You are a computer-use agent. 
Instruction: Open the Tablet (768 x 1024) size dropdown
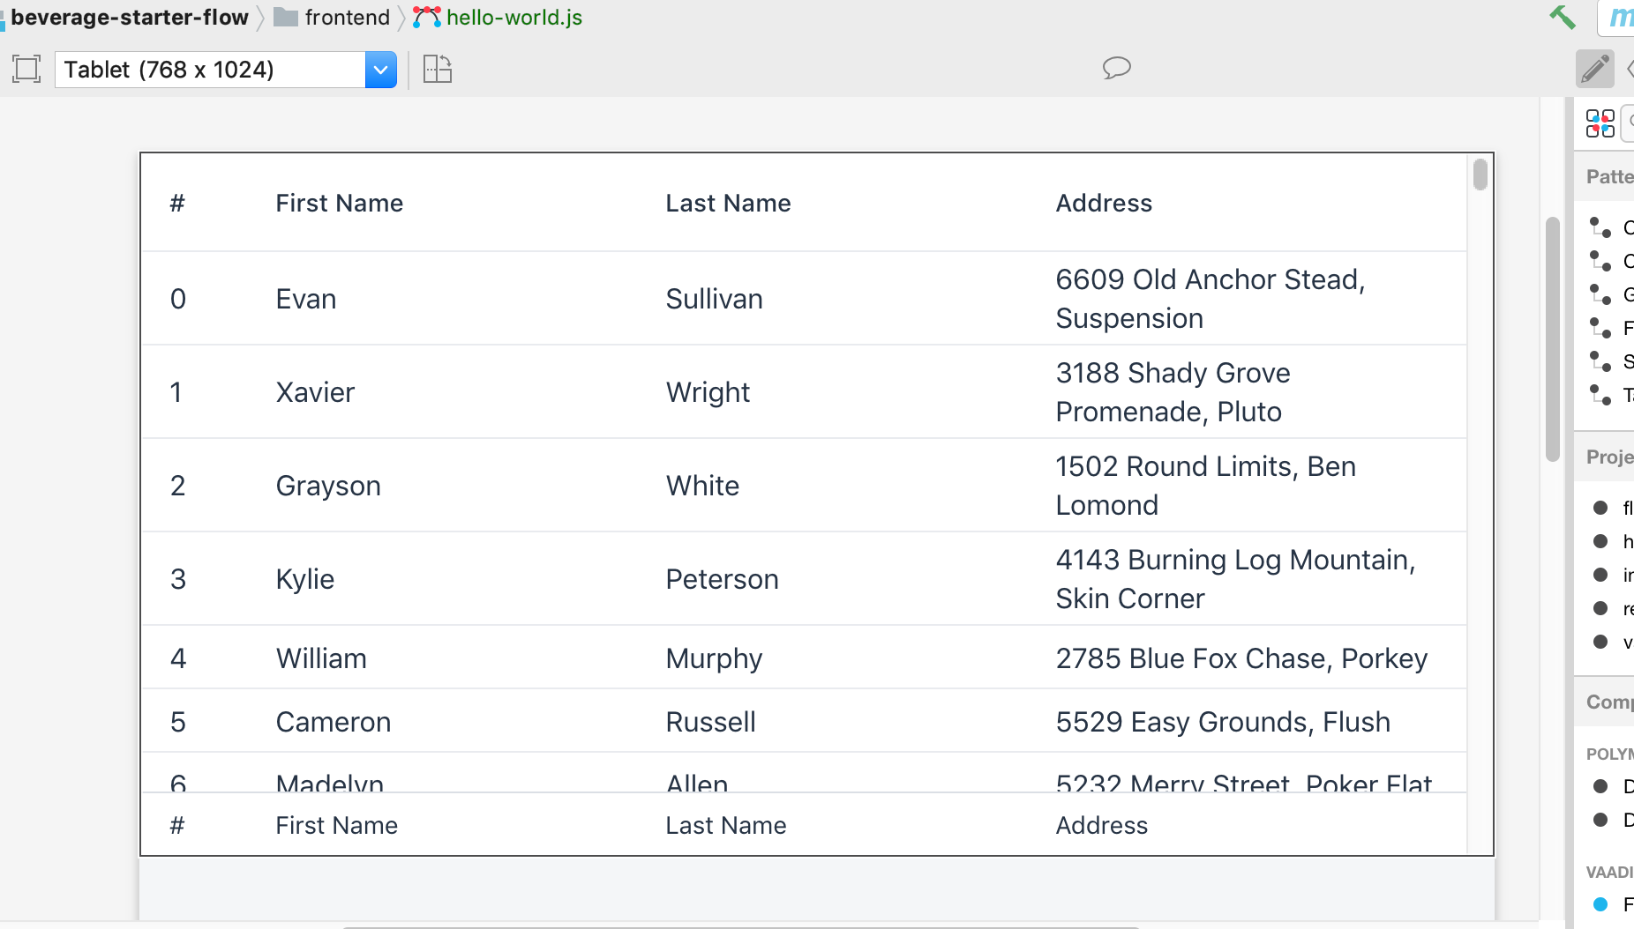[379, 69]
